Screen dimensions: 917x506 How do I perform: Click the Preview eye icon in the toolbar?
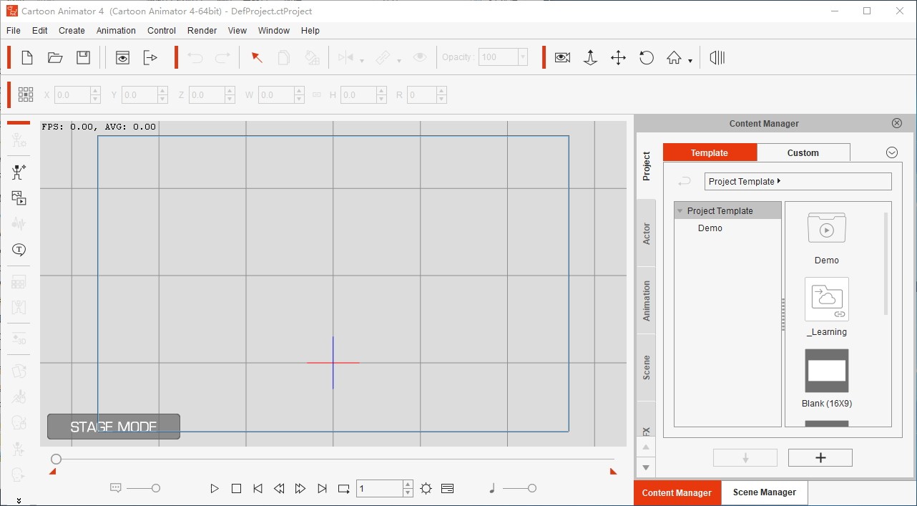coord(122,58)
